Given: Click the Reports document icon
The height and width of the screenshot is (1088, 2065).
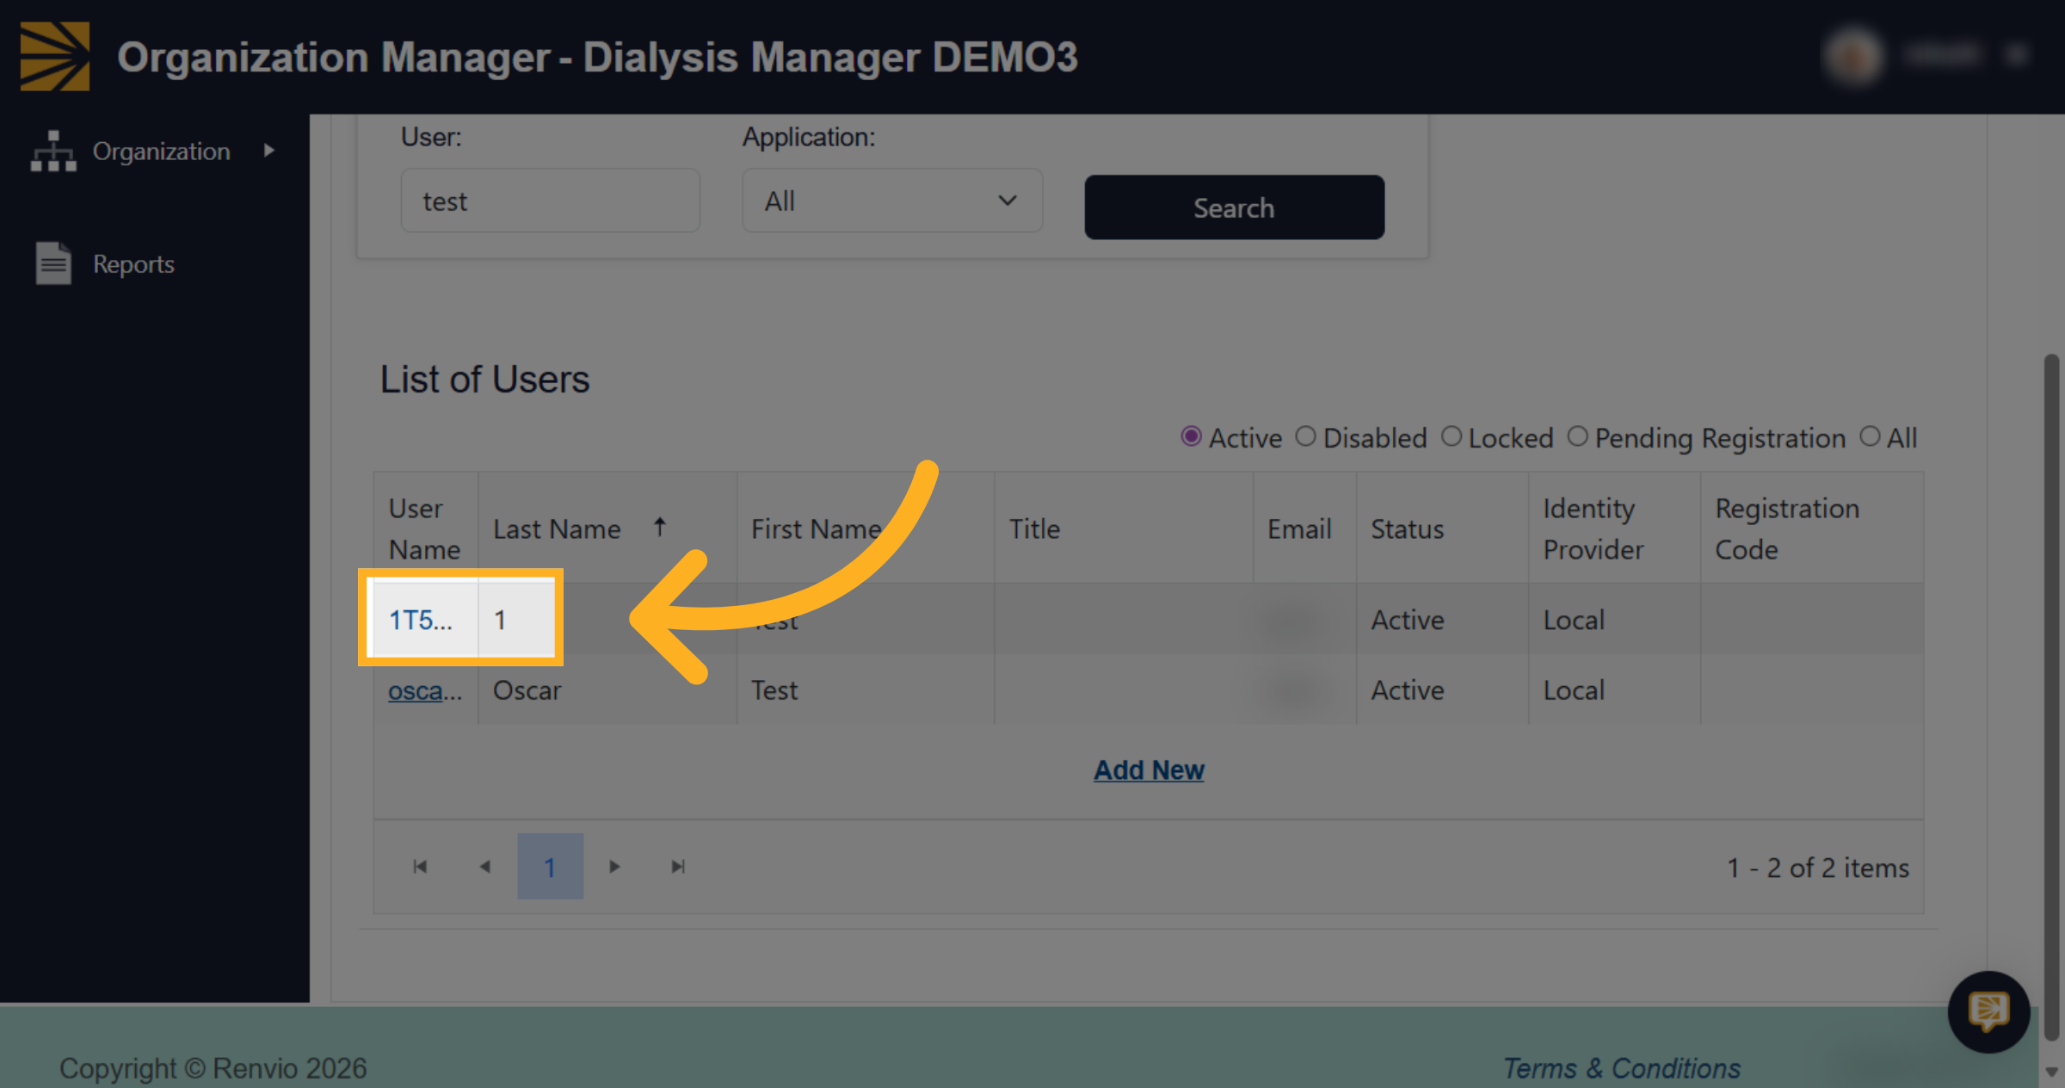Looking at the screenshot, I should pyautogui.click(x=53, y=263).
